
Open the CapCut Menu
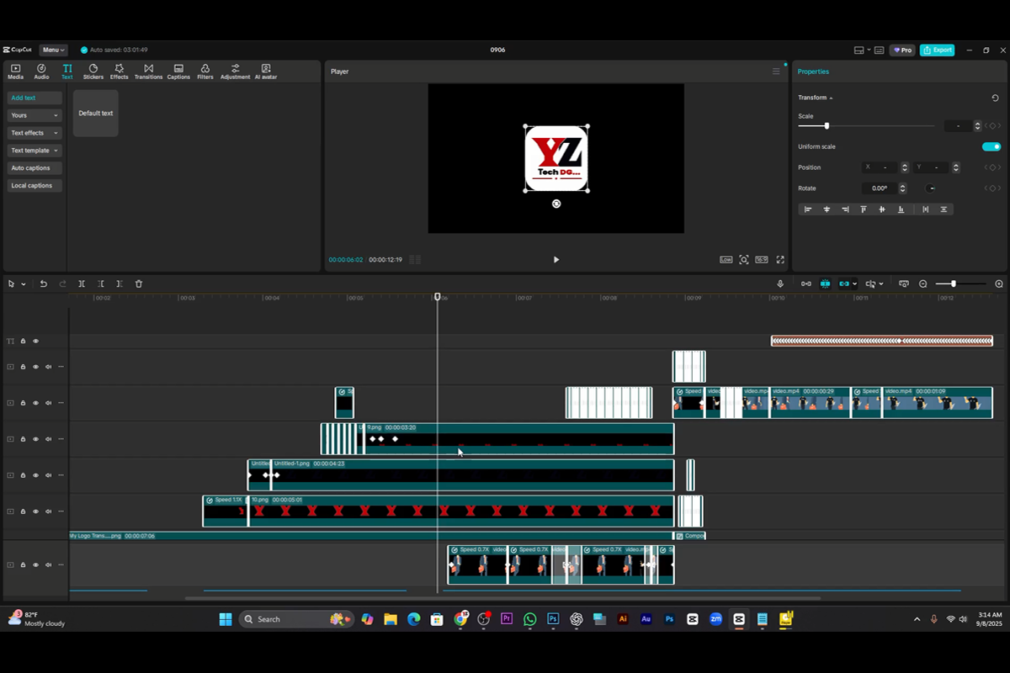[53, 50]
